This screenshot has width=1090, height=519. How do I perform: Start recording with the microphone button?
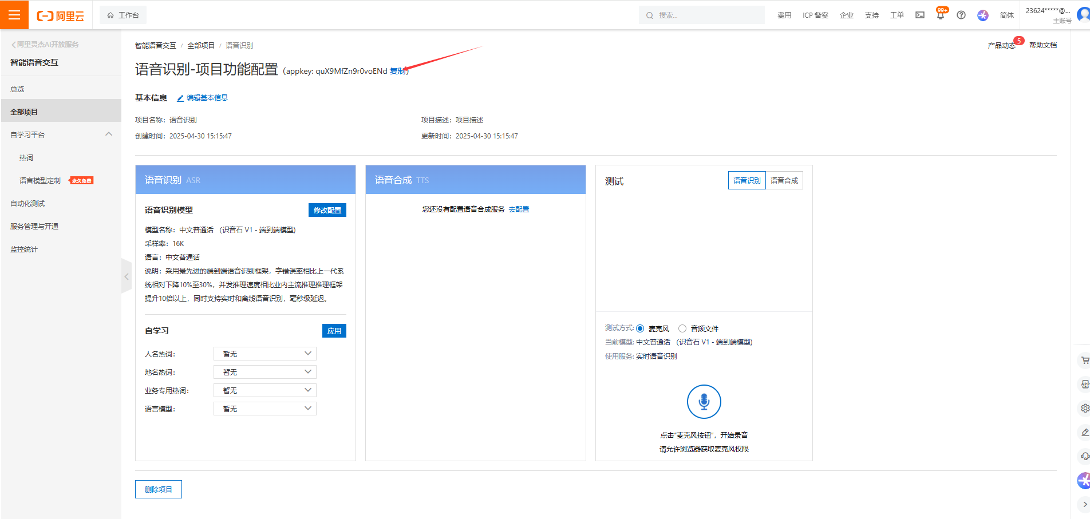point(704,402)
